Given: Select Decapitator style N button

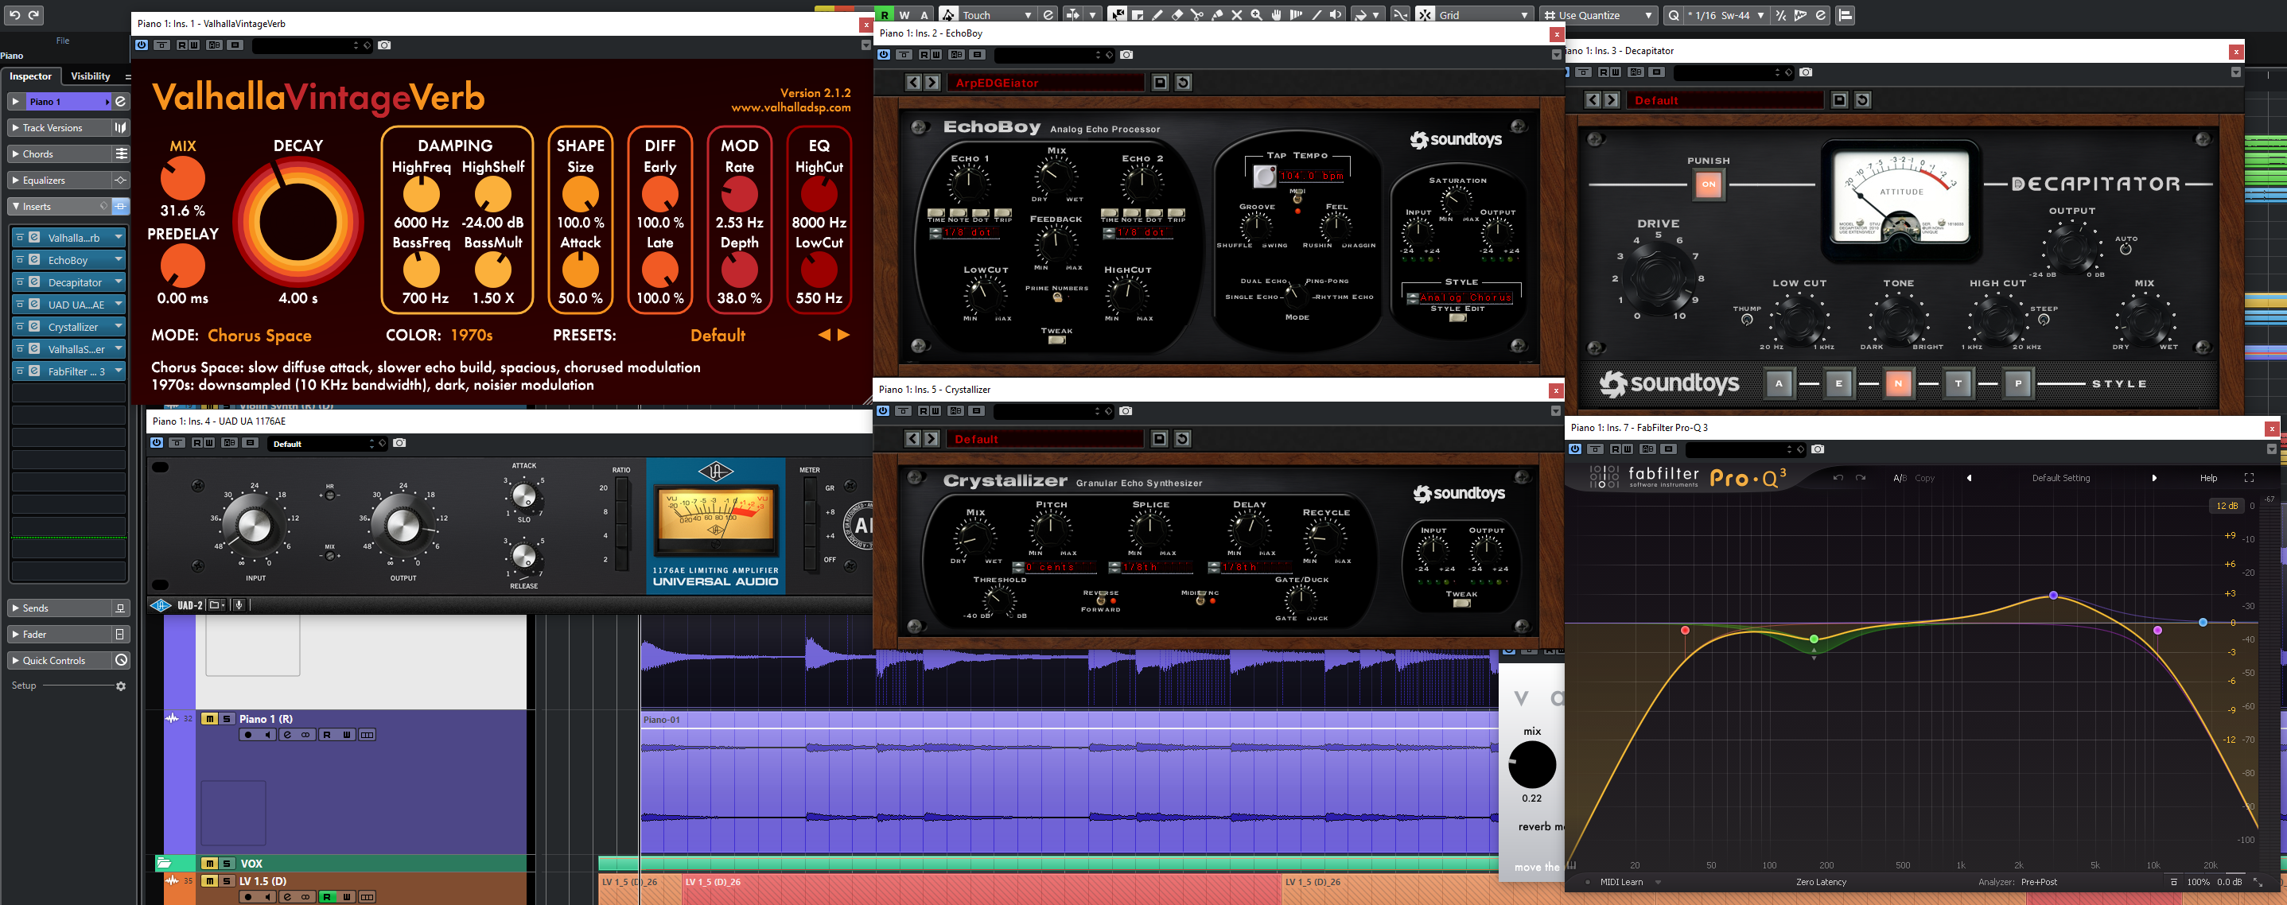Looking at the screenshot, I should [x=1898, y=383].
